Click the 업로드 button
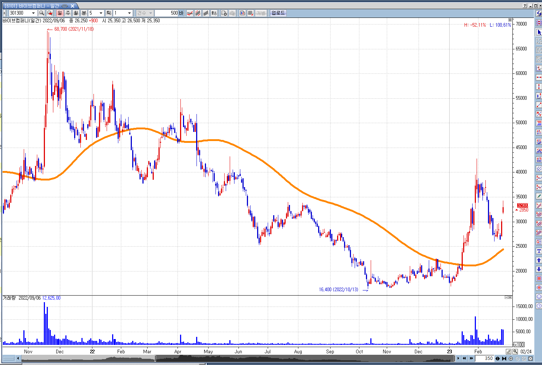The height and width of the screenshot is (365, 542). click(x=278, y=13)
